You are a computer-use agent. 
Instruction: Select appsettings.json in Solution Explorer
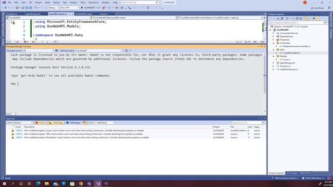pos(287,63)
